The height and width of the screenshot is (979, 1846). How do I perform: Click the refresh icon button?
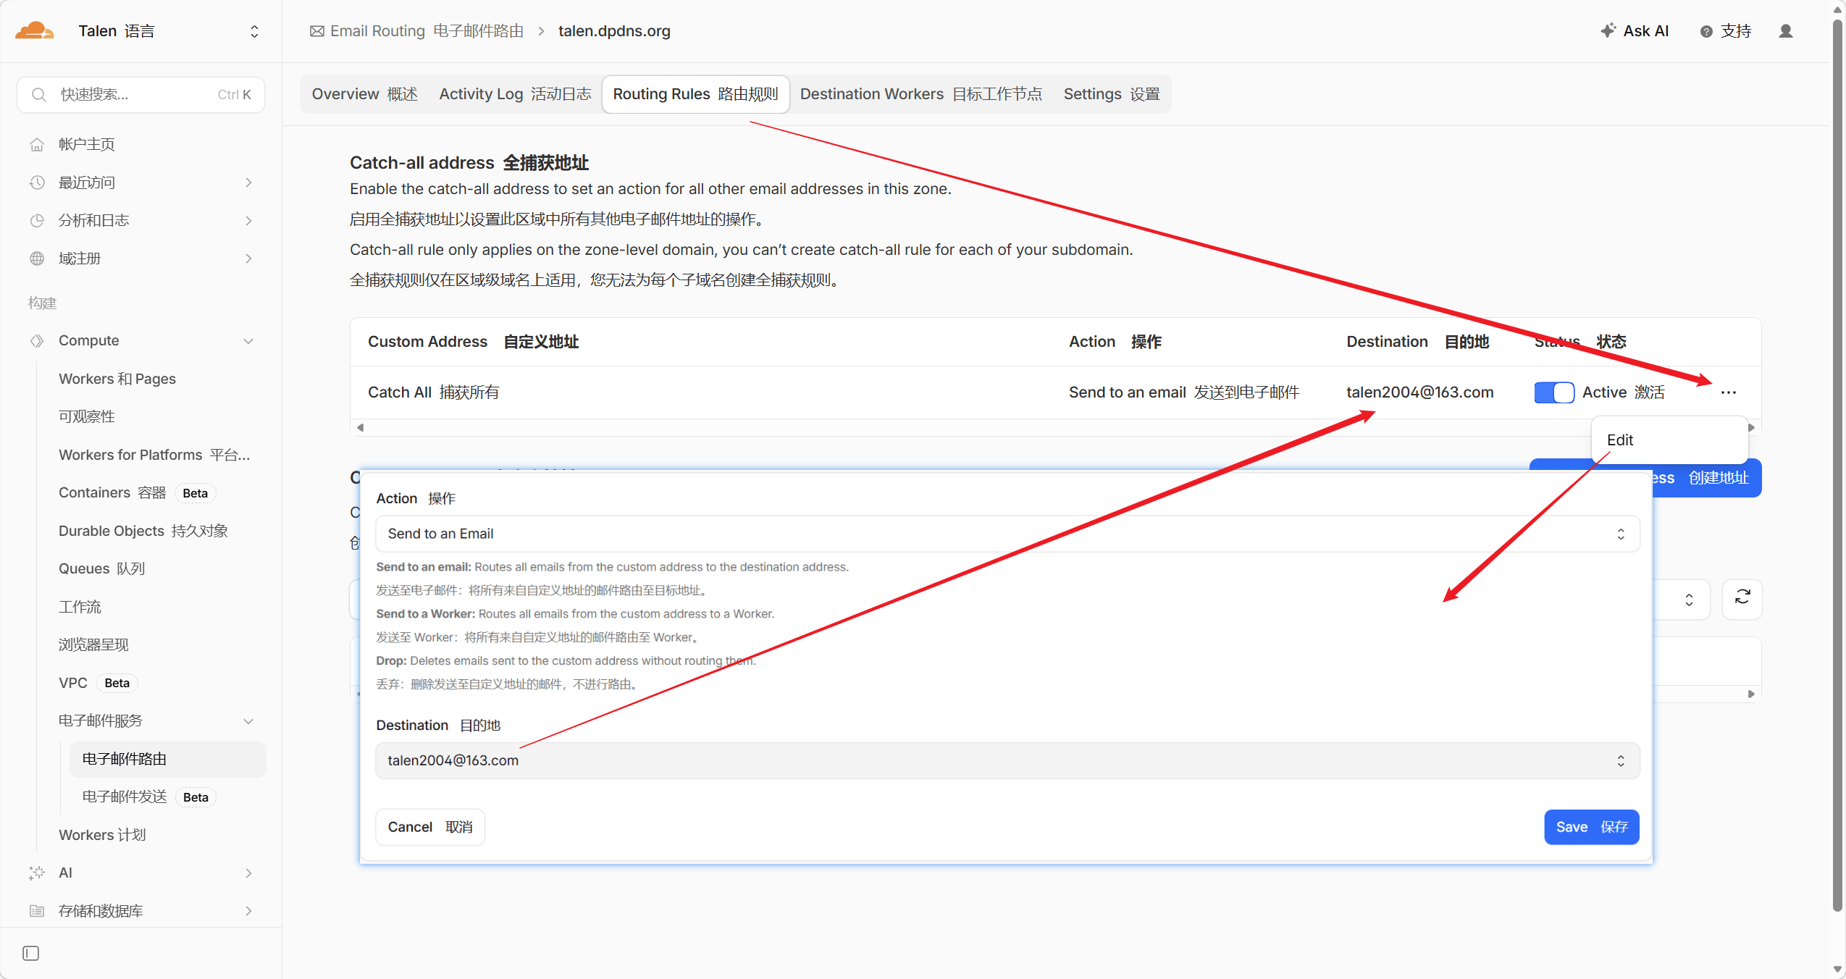[x=1742, y=598]
